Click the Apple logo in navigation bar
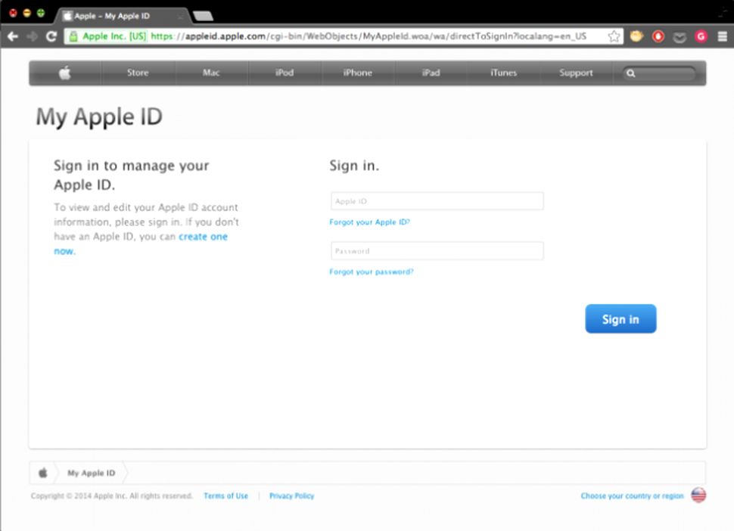 pyautogui.click(x=65, y=73)
